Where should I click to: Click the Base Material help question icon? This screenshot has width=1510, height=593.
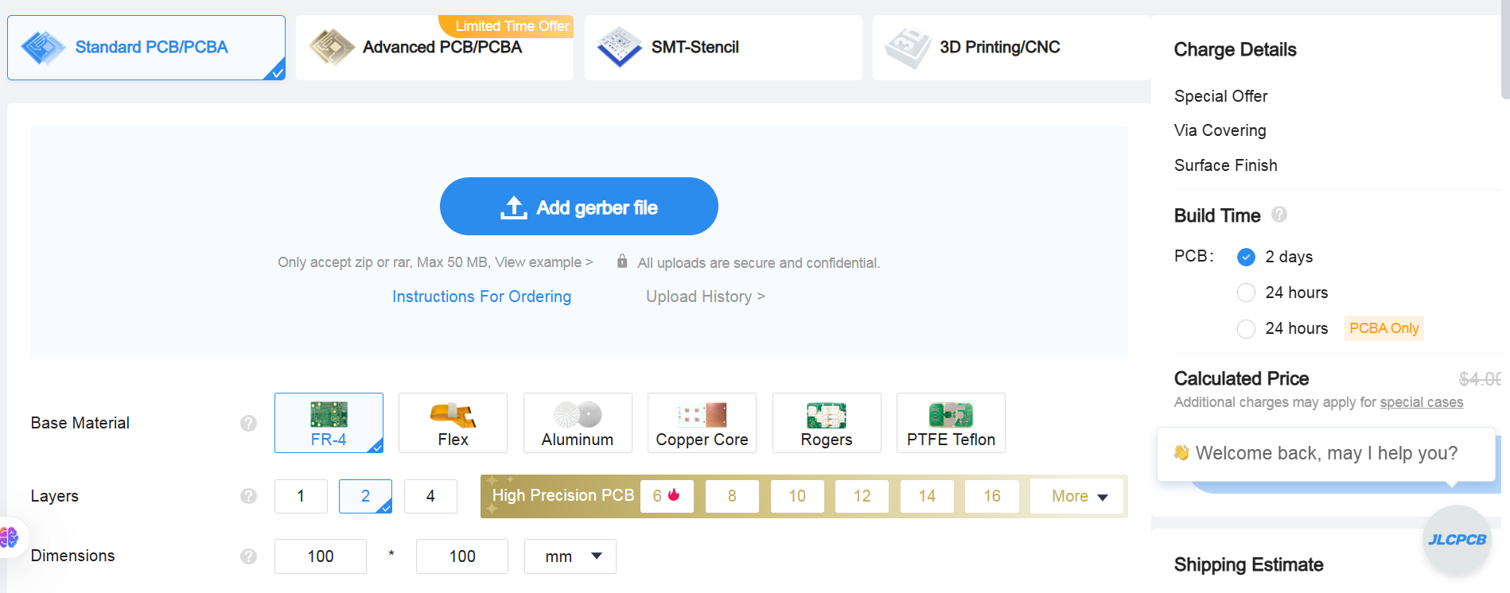pyautogui.click(x=248, y=423)
